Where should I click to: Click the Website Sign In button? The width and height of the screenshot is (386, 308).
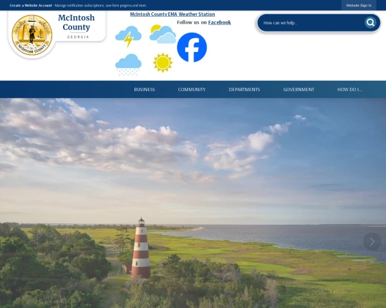click(x=359, y=5)
